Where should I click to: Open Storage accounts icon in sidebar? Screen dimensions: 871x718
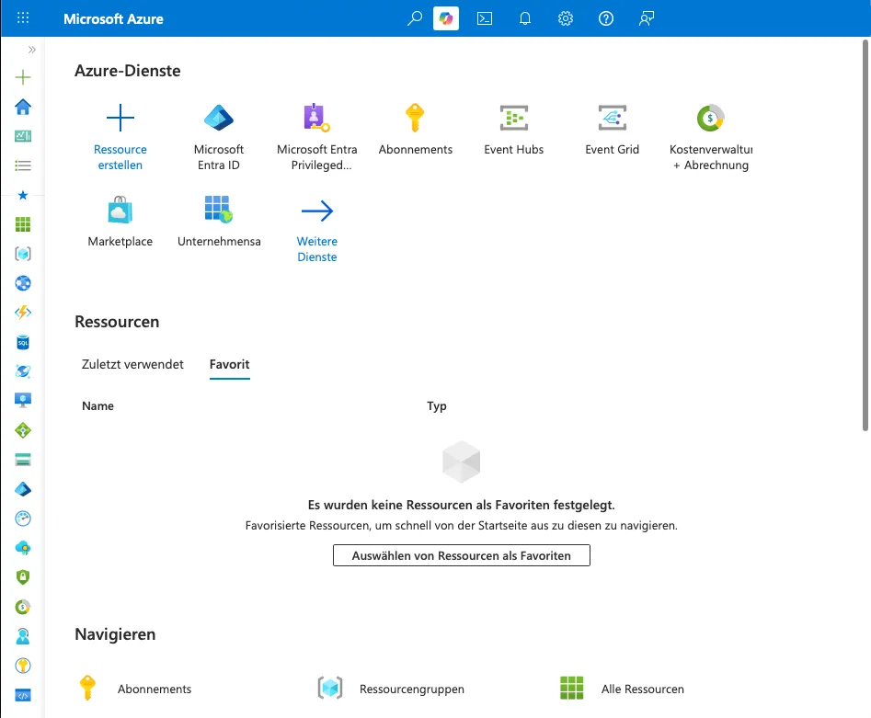point(23,460)
